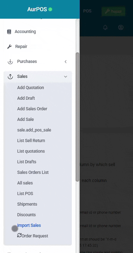Open the Discounts menu entry
This screenshot has width=133, height=253.
(27, 215)
